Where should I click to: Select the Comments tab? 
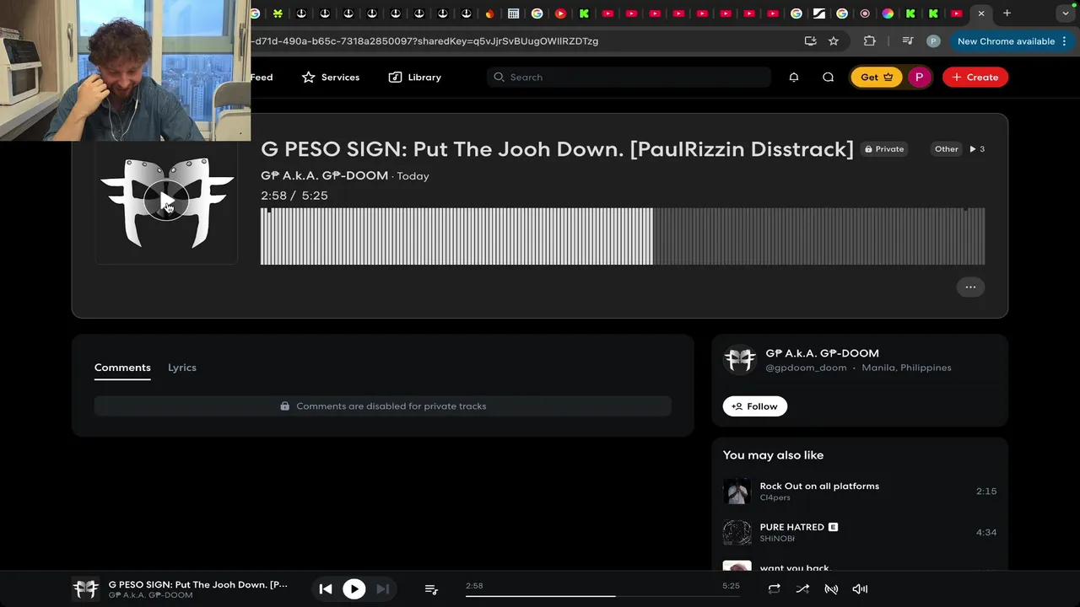click(122, 368)
